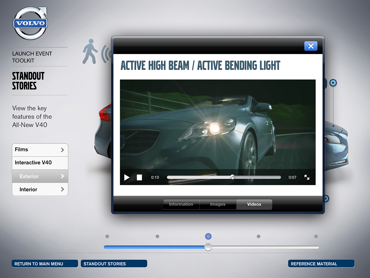Click Return to Main Menu button
The image size is (370, 278).
tap(45, 264)
